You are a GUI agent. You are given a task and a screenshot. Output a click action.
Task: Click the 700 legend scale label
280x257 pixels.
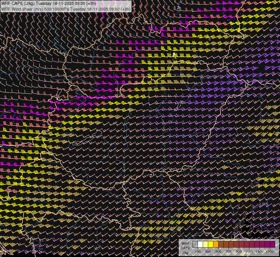[x=229, y=252]
